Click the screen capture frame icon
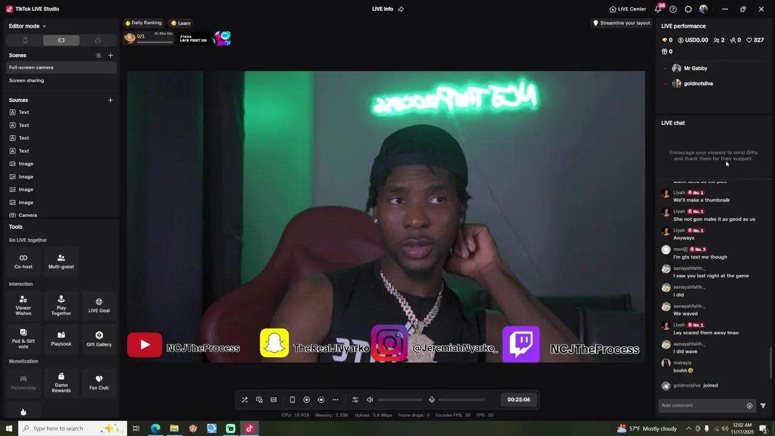 point(274,400)
